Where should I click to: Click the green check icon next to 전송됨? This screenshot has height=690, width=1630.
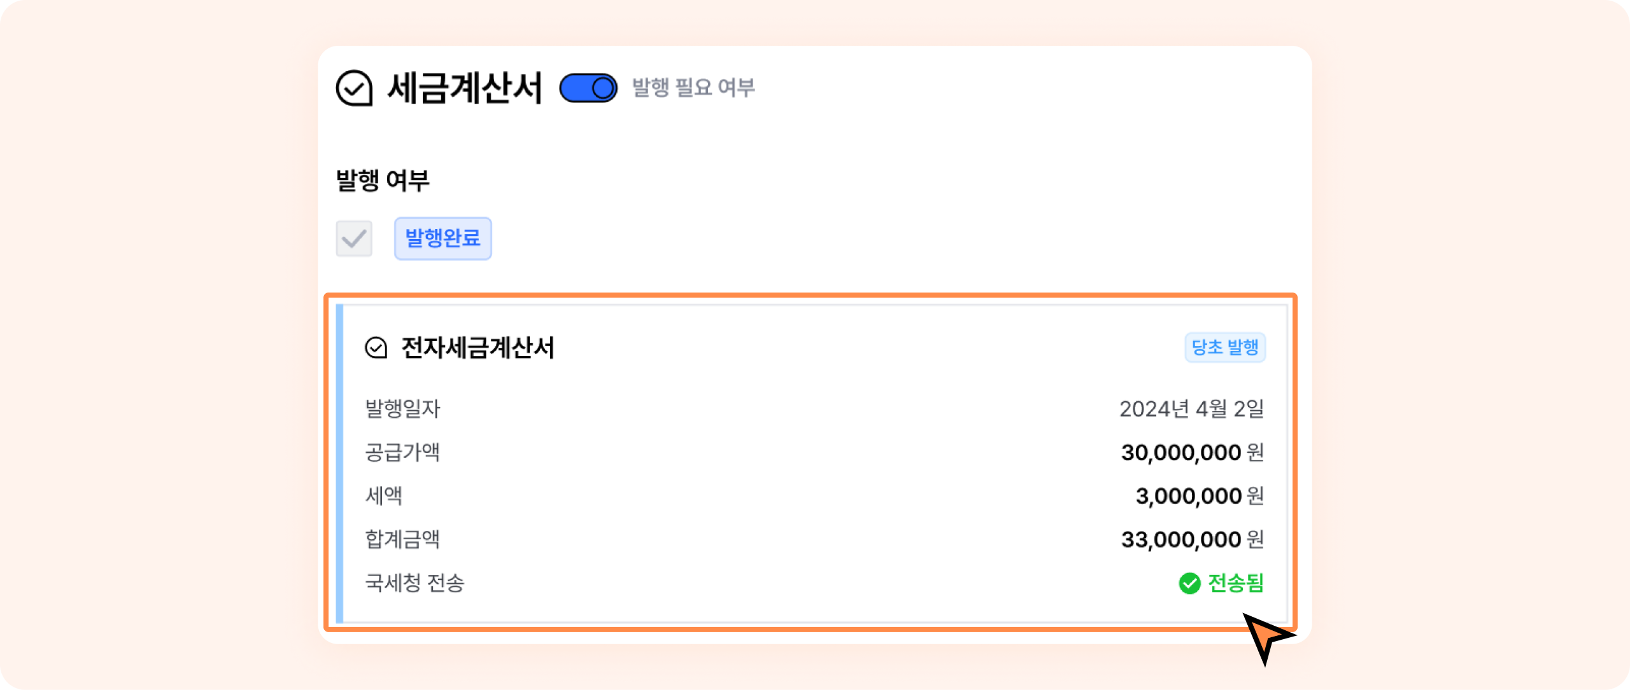[x=1189, y=583]
